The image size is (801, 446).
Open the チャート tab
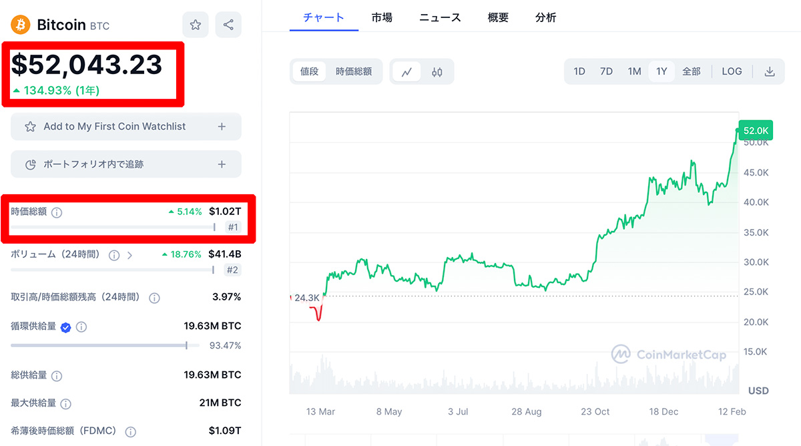(x=324, y=17)
